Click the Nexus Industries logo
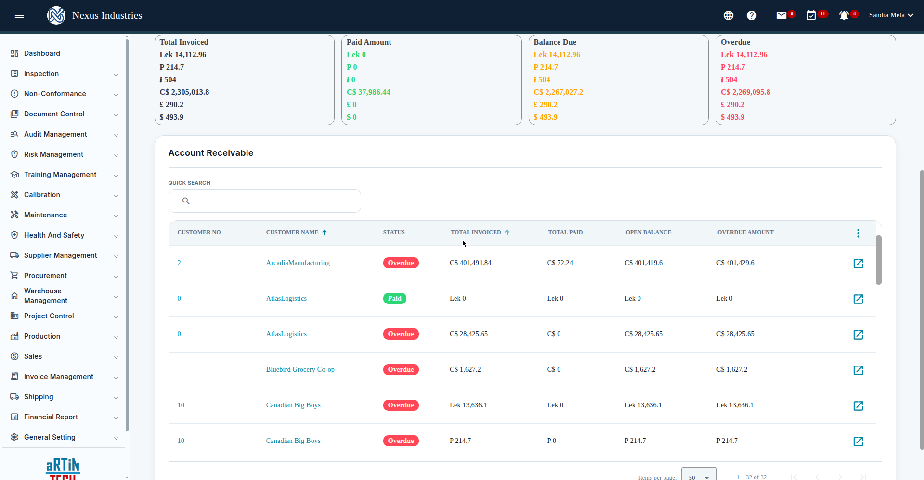 [x=56, y=15]
